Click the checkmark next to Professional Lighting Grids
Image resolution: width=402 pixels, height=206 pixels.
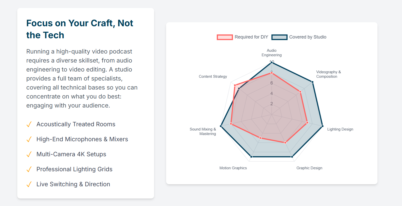(29, 169)
